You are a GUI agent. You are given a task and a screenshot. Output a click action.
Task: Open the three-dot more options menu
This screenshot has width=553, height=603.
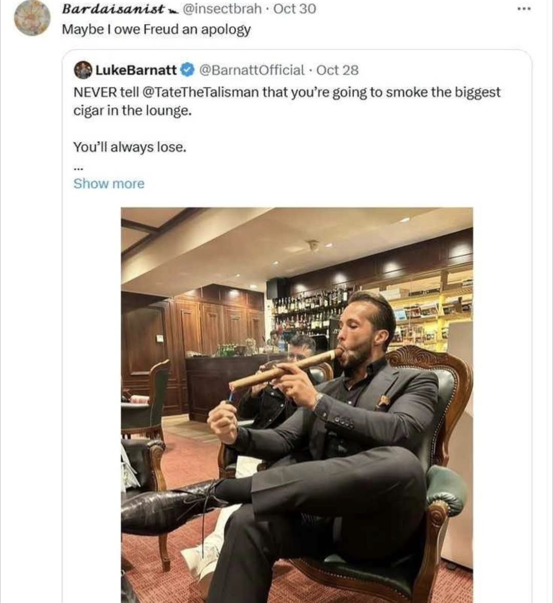523,9
